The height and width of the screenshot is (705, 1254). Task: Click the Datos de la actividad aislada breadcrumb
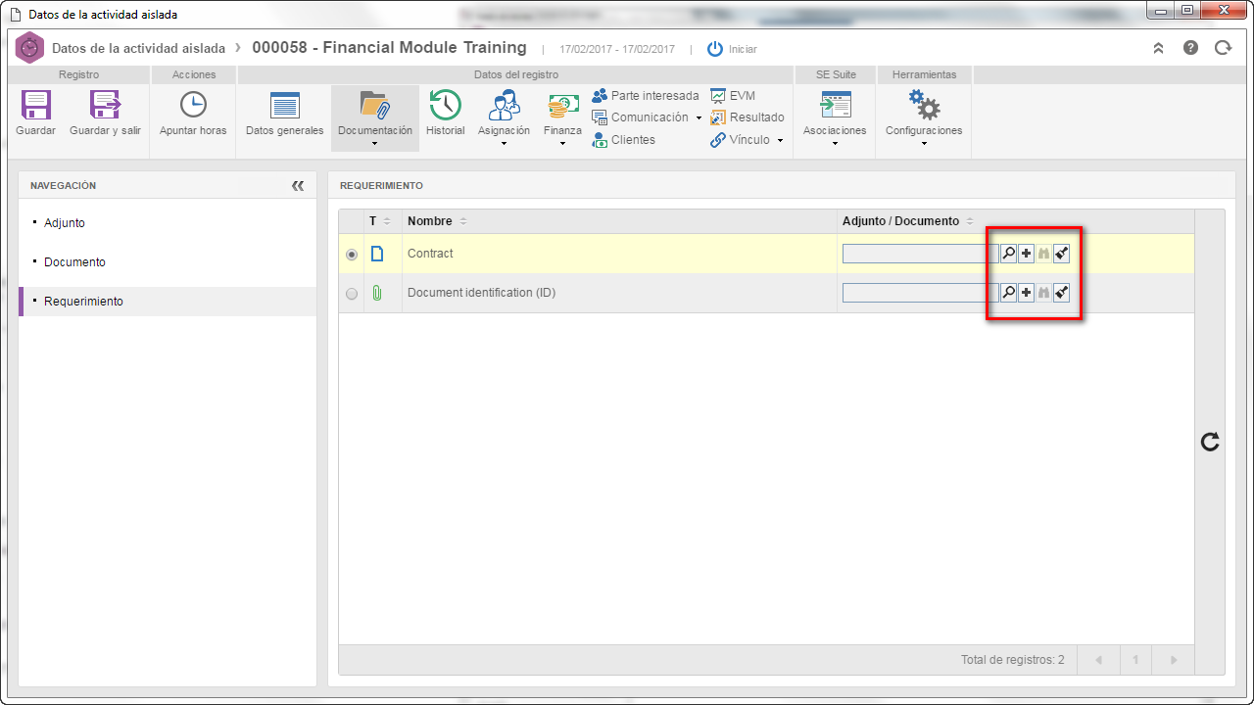[x=138, y=48]
